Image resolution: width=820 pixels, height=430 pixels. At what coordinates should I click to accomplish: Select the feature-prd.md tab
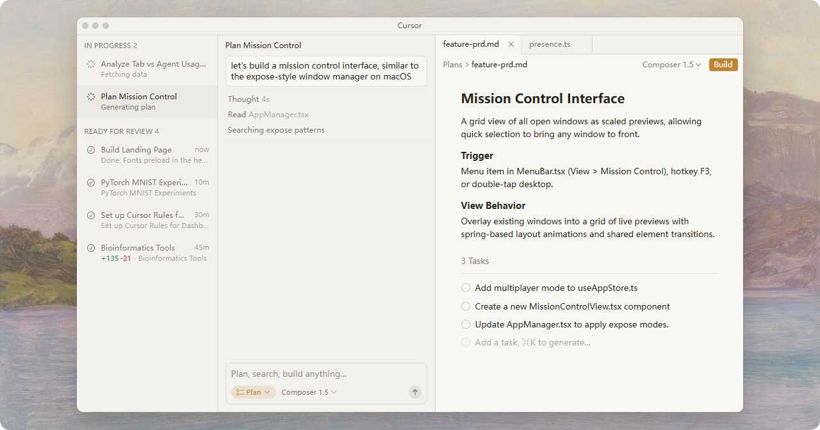click(x=471, y=44)
